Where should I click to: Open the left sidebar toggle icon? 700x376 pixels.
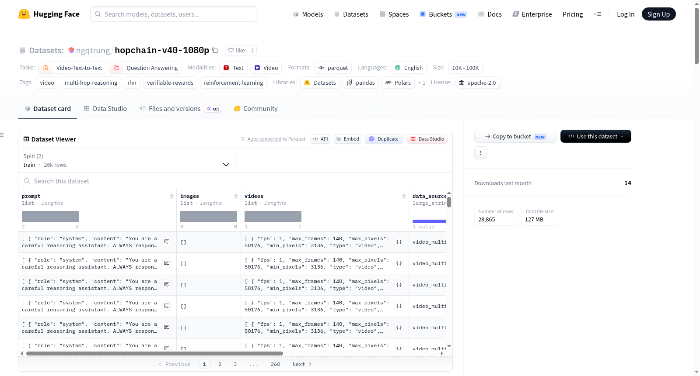click(x=2, y=135)
